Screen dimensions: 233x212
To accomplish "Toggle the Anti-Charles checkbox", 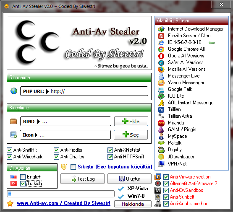I will 56,157.
